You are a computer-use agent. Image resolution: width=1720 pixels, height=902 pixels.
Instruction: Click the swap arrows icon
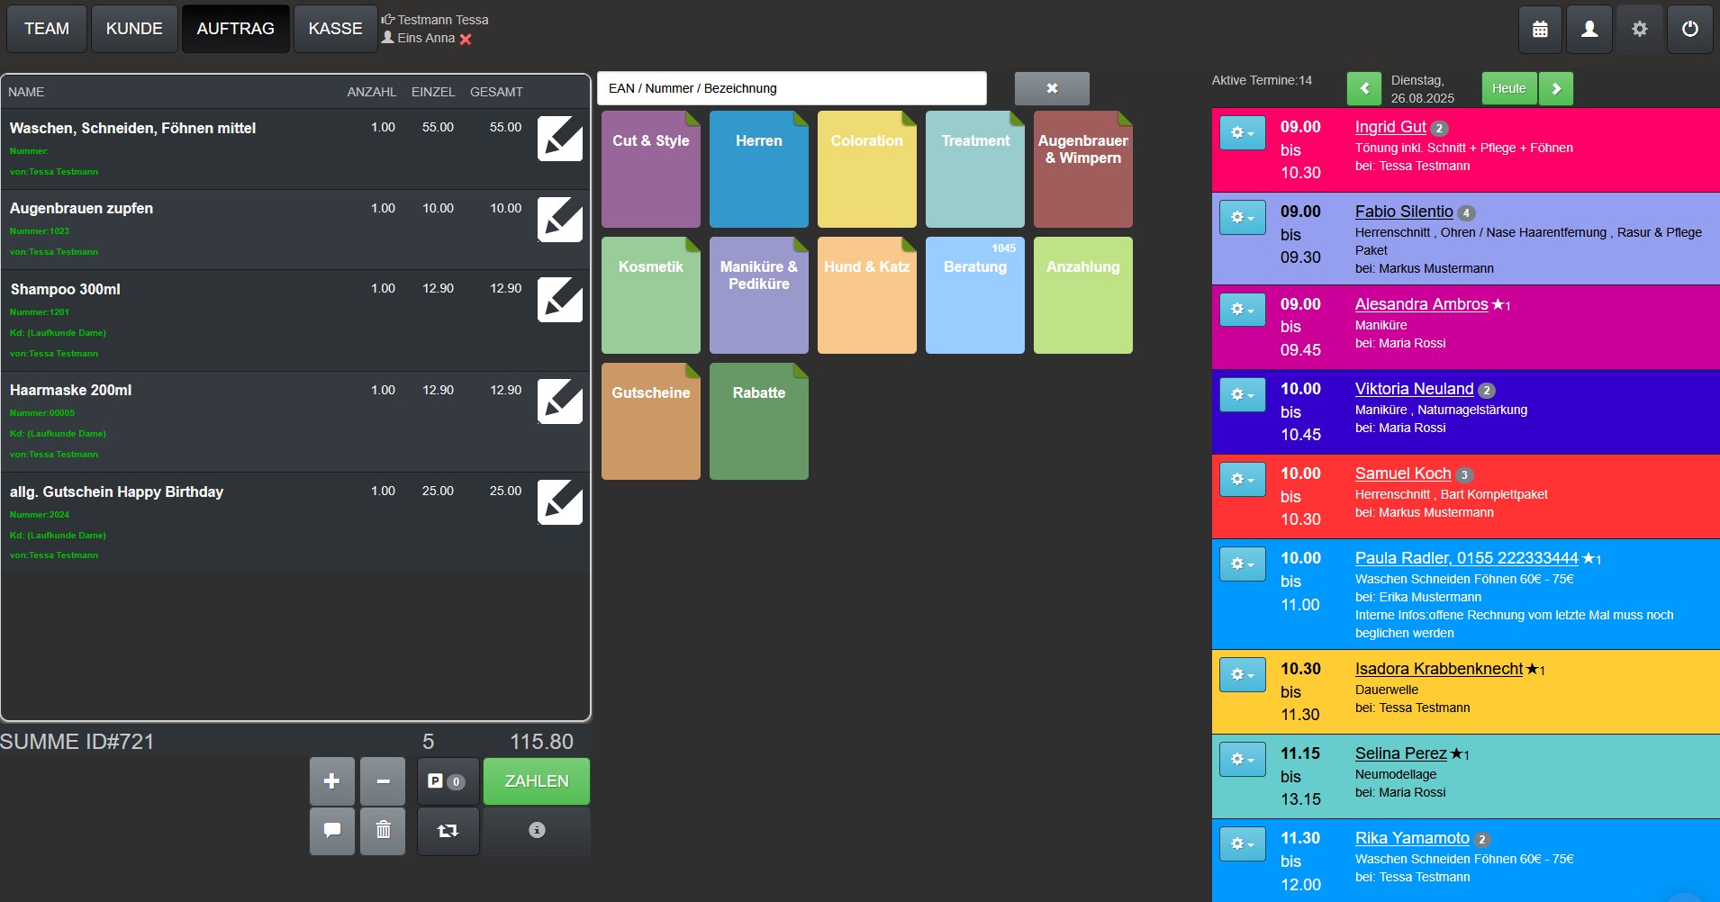pyautogui.click(x=448, y=830)
